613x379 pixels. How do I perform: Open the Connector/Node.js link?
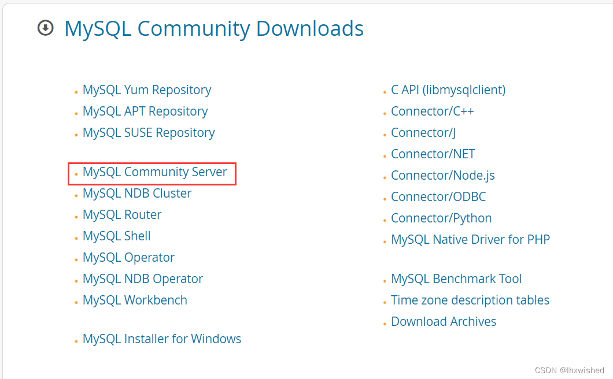tap(443, 176)
